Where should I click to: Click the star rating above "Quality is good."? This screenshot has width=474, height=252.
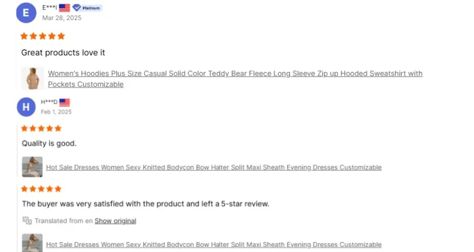click(x=41, y=129)
